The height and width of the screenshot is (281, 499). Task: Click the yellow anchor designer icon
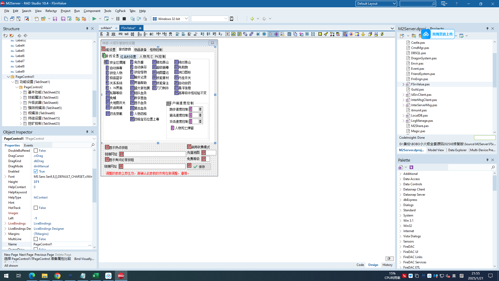[363, 34]
